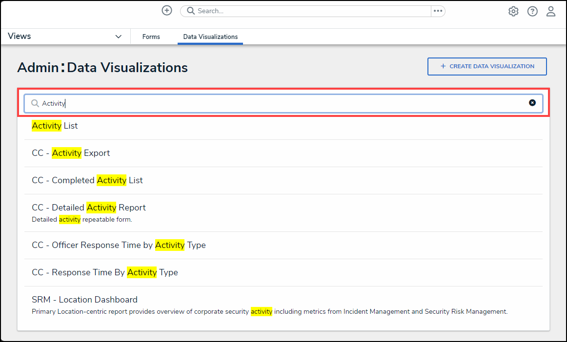Open the admin settings gear

coord(513,12)
